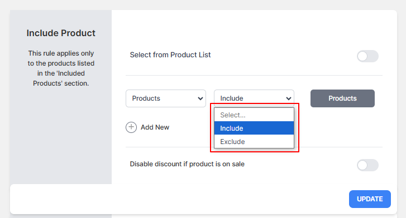Select the Exclude option from the list
Image resolution: width=406 pixels, height=218 pixels.
254,142
